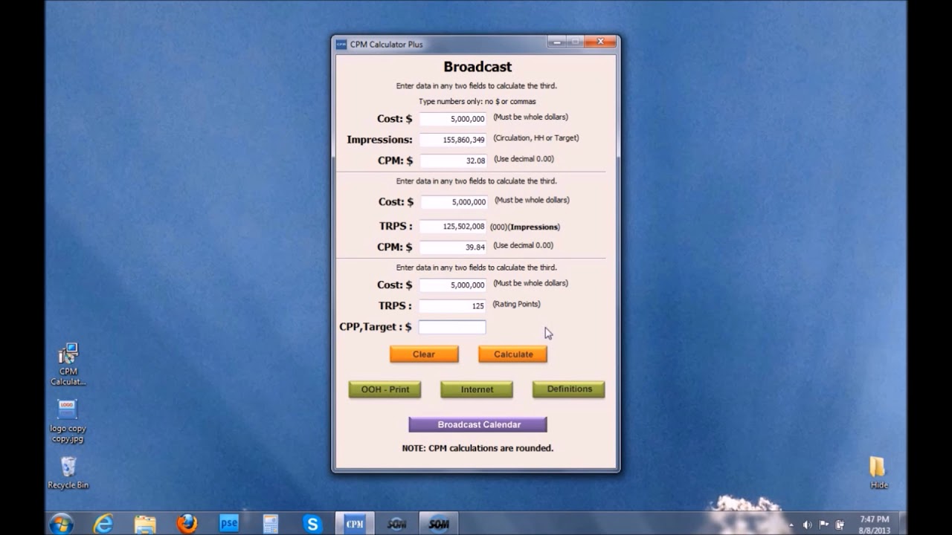
Task: Click the CPM app taskbar button
Action: click(x=355, y=524)
